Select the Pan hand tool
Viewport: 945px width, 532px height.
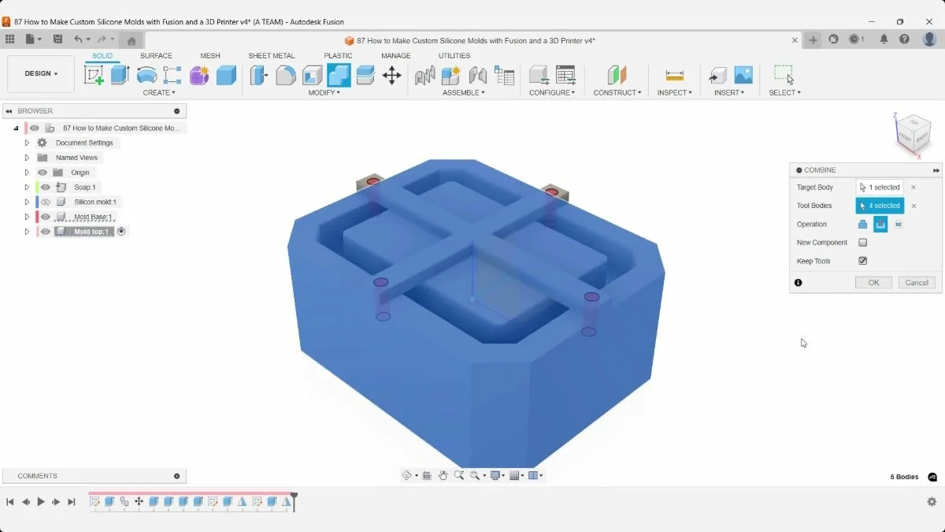pos(443,475)
